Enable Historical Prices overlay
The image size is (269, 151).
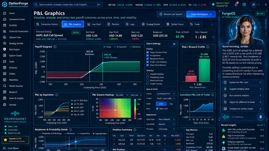pyautogui.click(x=148, y=81)
